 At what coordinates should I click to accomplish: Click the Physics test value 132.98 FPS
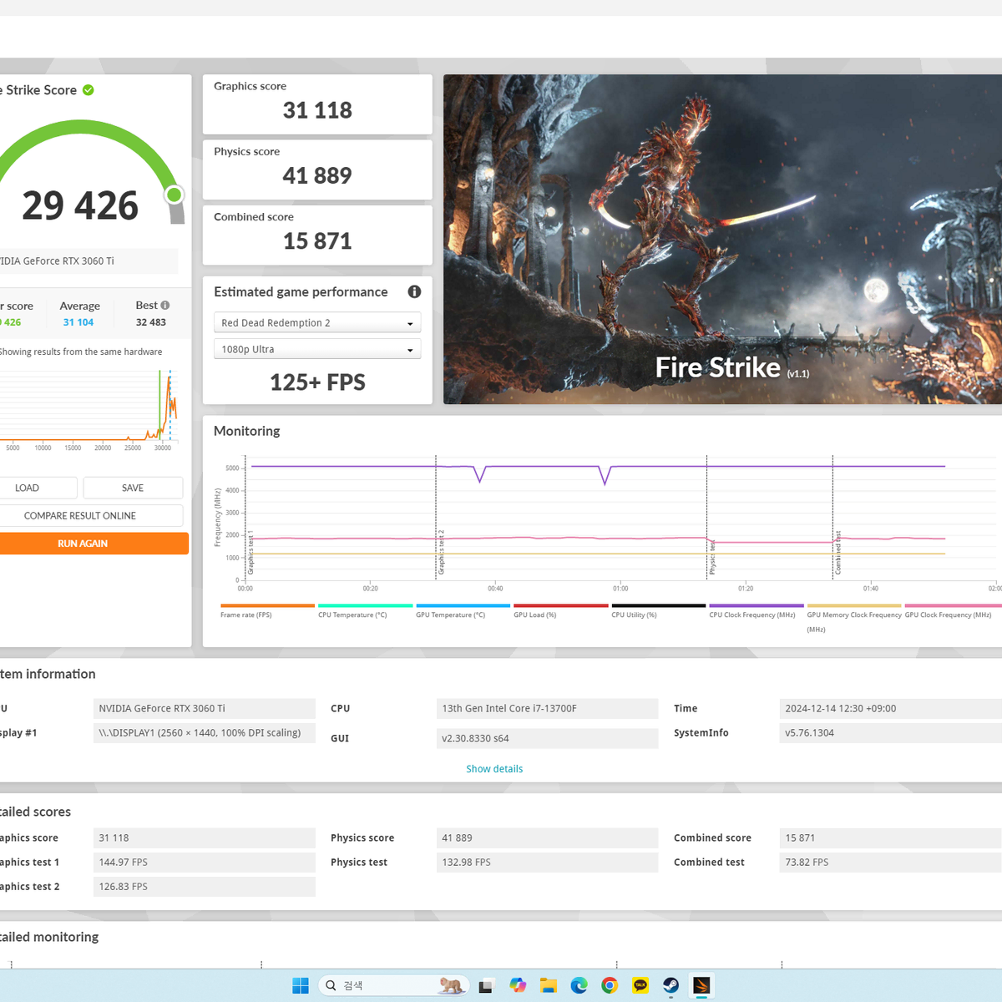tap(547, 862)
